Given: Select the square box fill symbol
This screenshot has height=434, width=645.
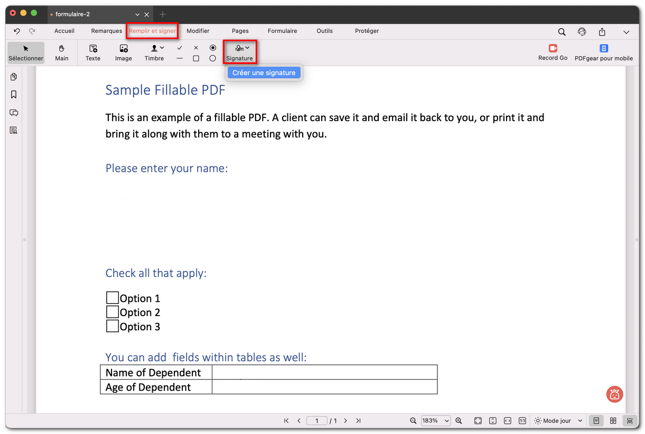Looking at the screenshot, I should click(196, 58).
